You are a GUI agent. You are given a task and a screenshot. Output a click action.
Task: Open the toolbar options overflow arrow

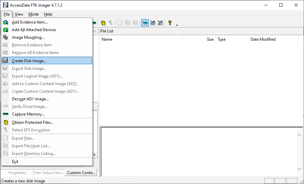coord(177,25)
